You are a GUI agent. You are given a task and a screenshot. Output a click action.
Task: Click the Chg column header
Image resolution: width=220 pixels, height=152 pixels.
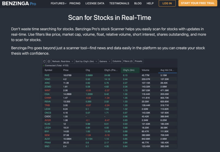click(88, 70)
